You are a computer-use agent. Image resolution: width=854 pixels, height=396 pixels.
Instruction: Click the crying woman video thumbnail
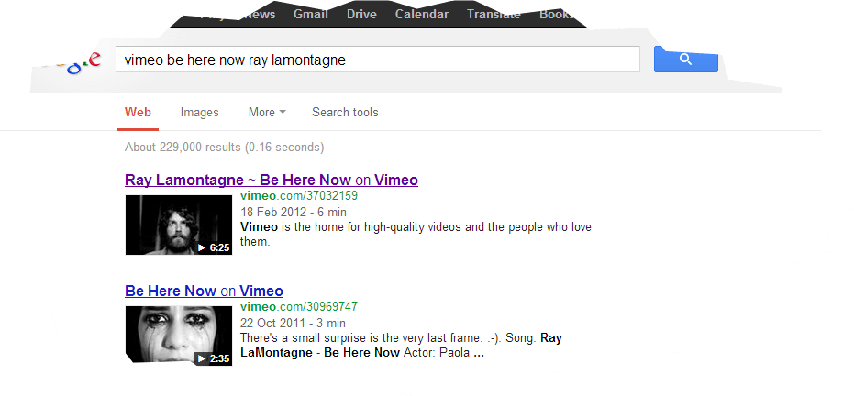179,335
